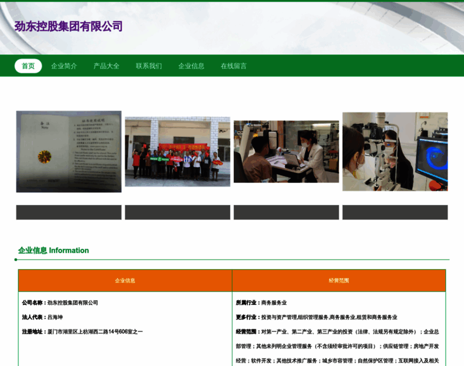The image size is (464, 366).
Task: Open the doctor consultation desk photo
Action: pyautogui.click(x=286, y=152)
